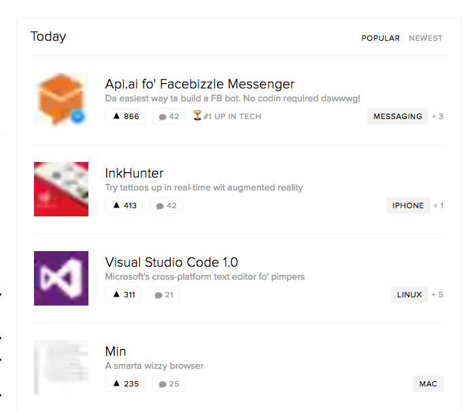
Task: Click 'Microsoft's cross-platform text editor' tagline
Action: click(x=205, y=277)
